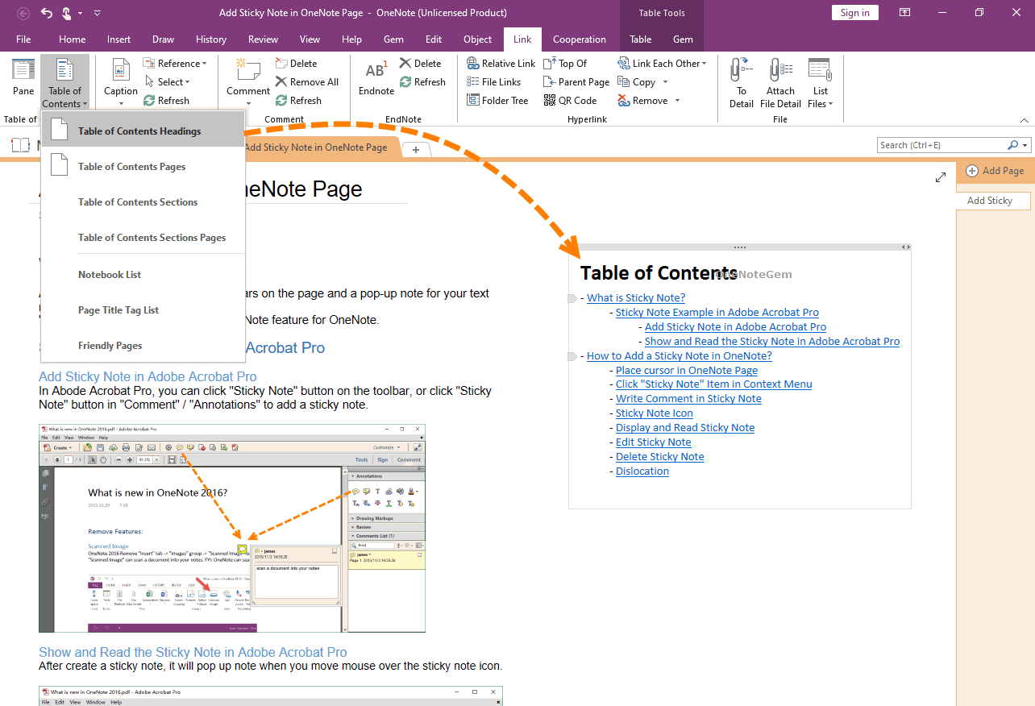Collapse the ribbon with the chevron
The width and height of the screenshot is (1035, 706).
pyautogui.click(x=1024, y=118)
